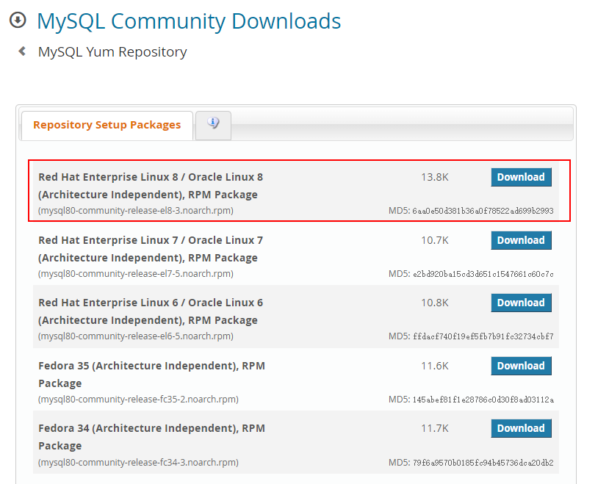Click the 13.8K file size value
Viewport: 609px width, 484px height.
pyautogui.click(x=435, y=177)
